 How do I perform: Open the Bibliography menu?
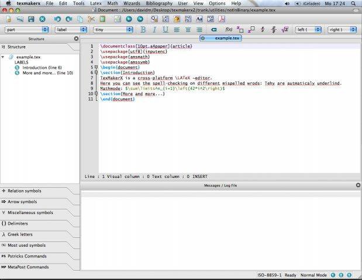159,3
